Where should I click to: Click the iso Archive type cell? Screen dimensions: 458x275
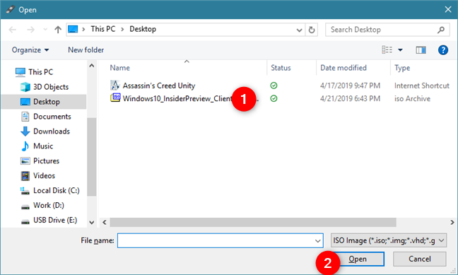pos(412,98)
